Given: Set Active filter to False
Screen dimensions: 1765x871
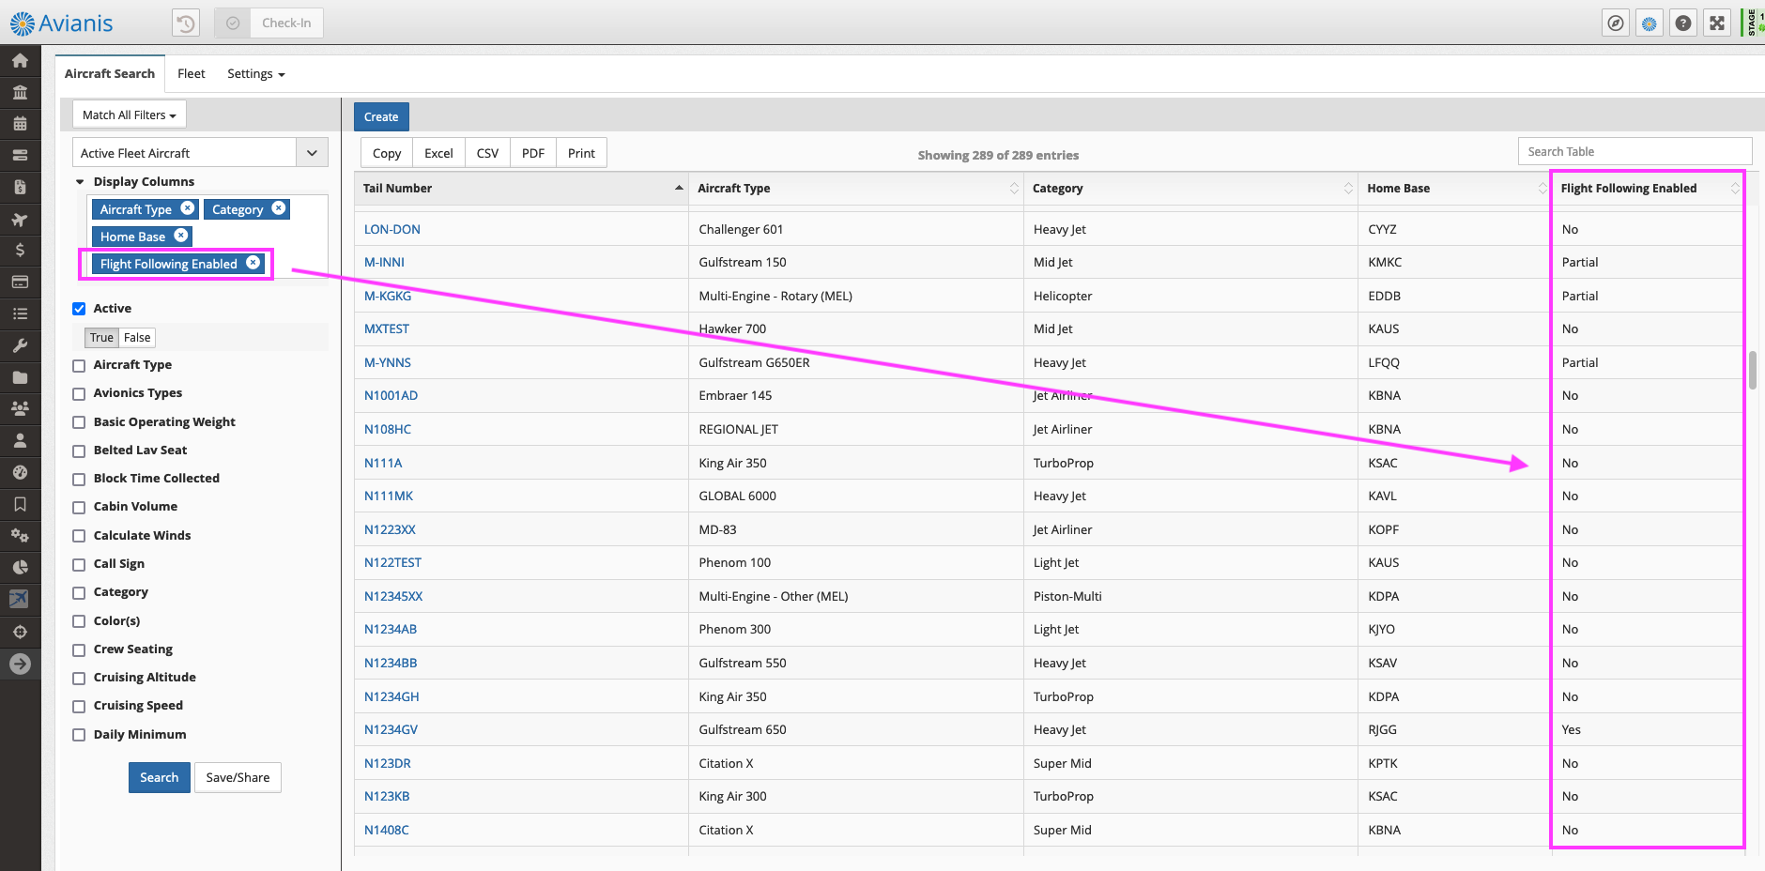Looking at the screenshot, I should (x=137, y=338).
